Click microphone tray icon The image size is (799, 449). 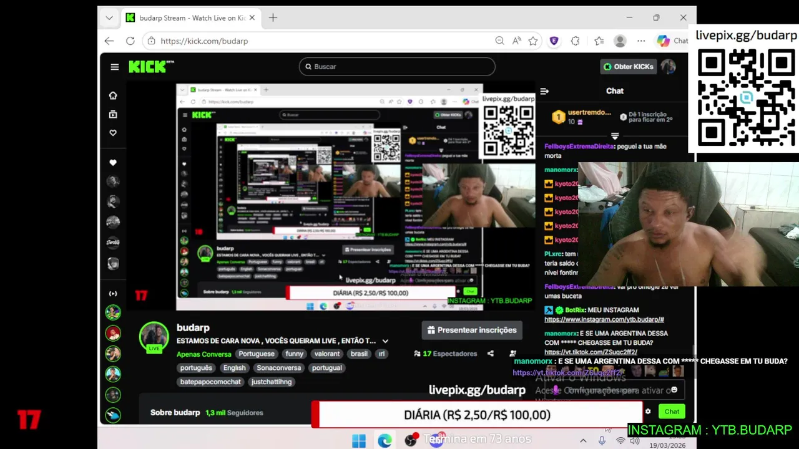point(602,441)
